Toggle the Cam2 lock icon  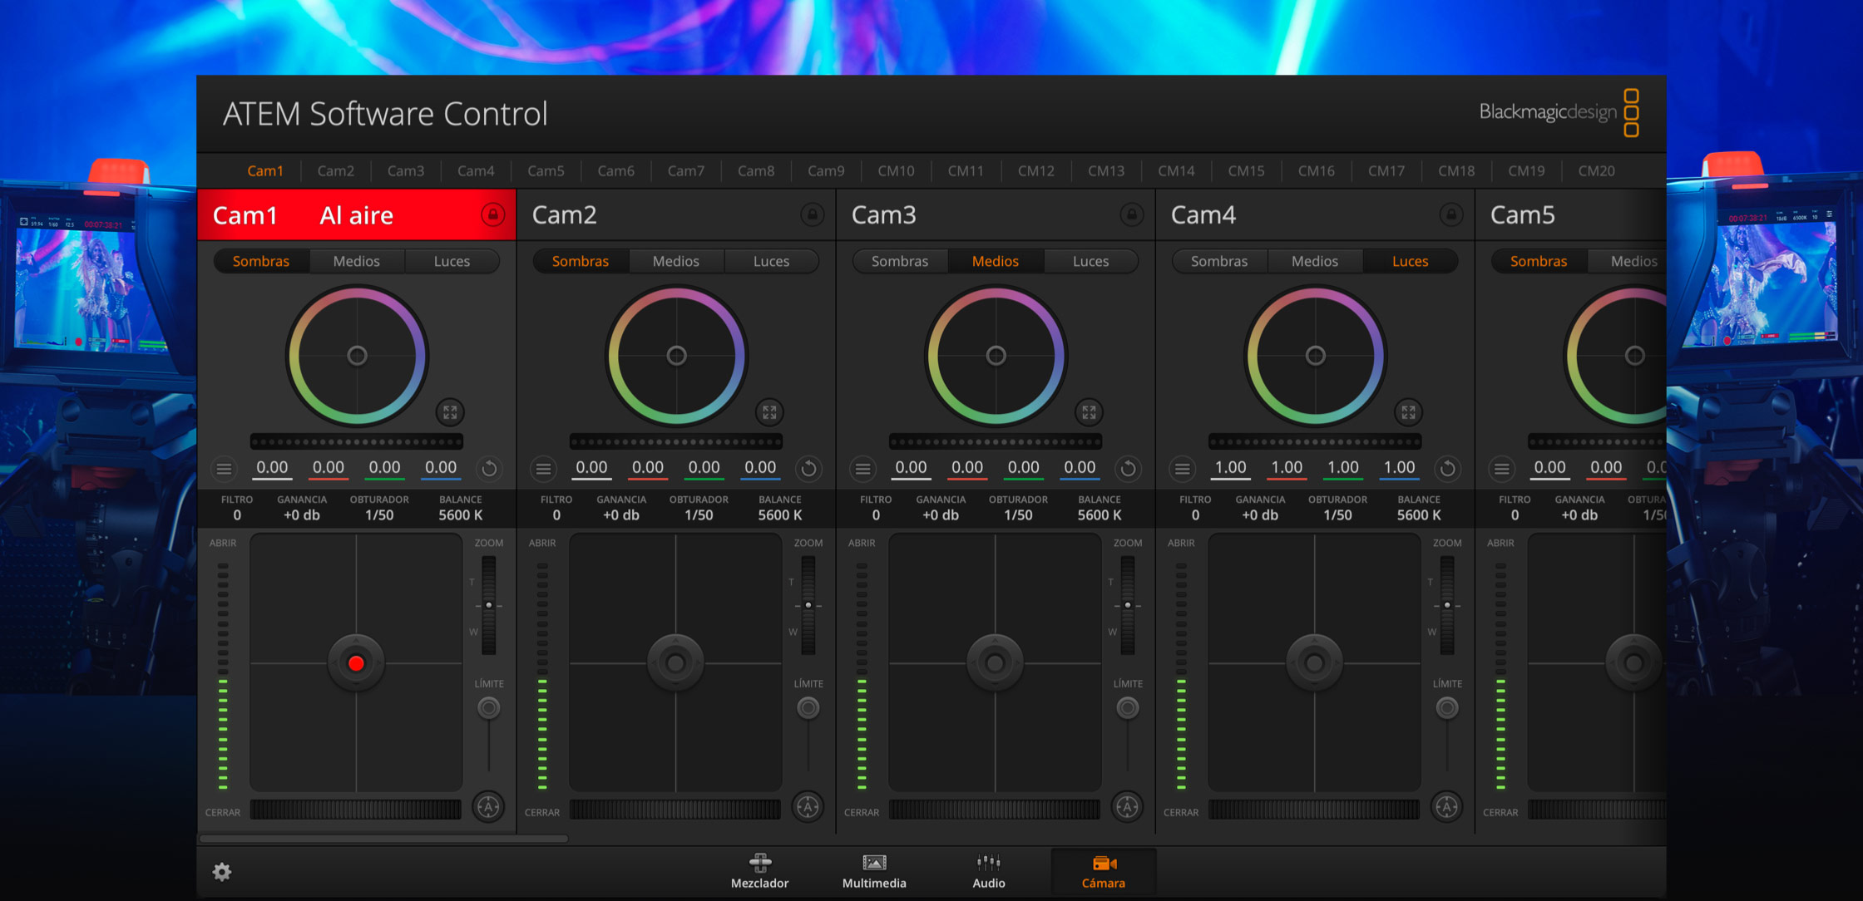(812, 215)
